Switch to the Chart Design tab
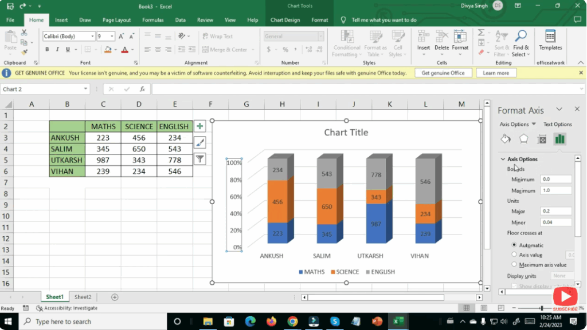The width and height of the screenshot is (587, 330). (x=285, y=20)
